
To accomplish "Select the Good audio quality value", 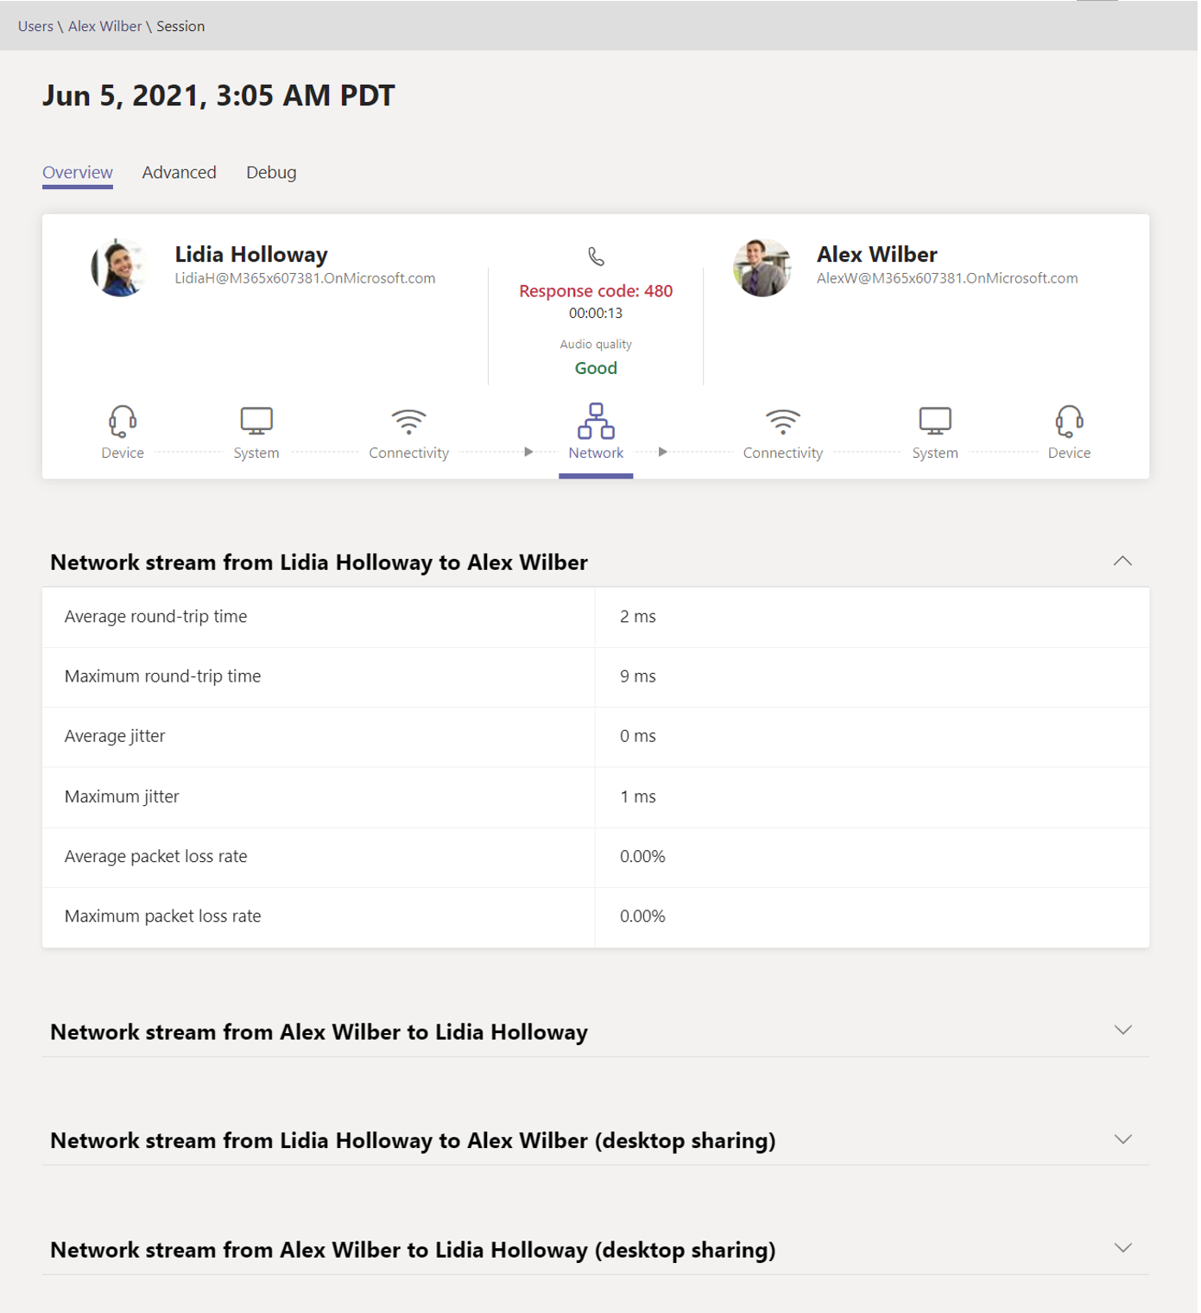I will tap(595, 367).
